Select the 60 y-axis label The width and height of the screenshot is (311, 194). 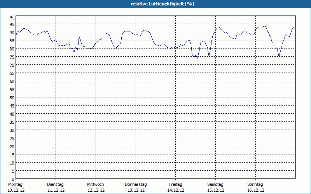pyautogui.click(x=12, y=81)
